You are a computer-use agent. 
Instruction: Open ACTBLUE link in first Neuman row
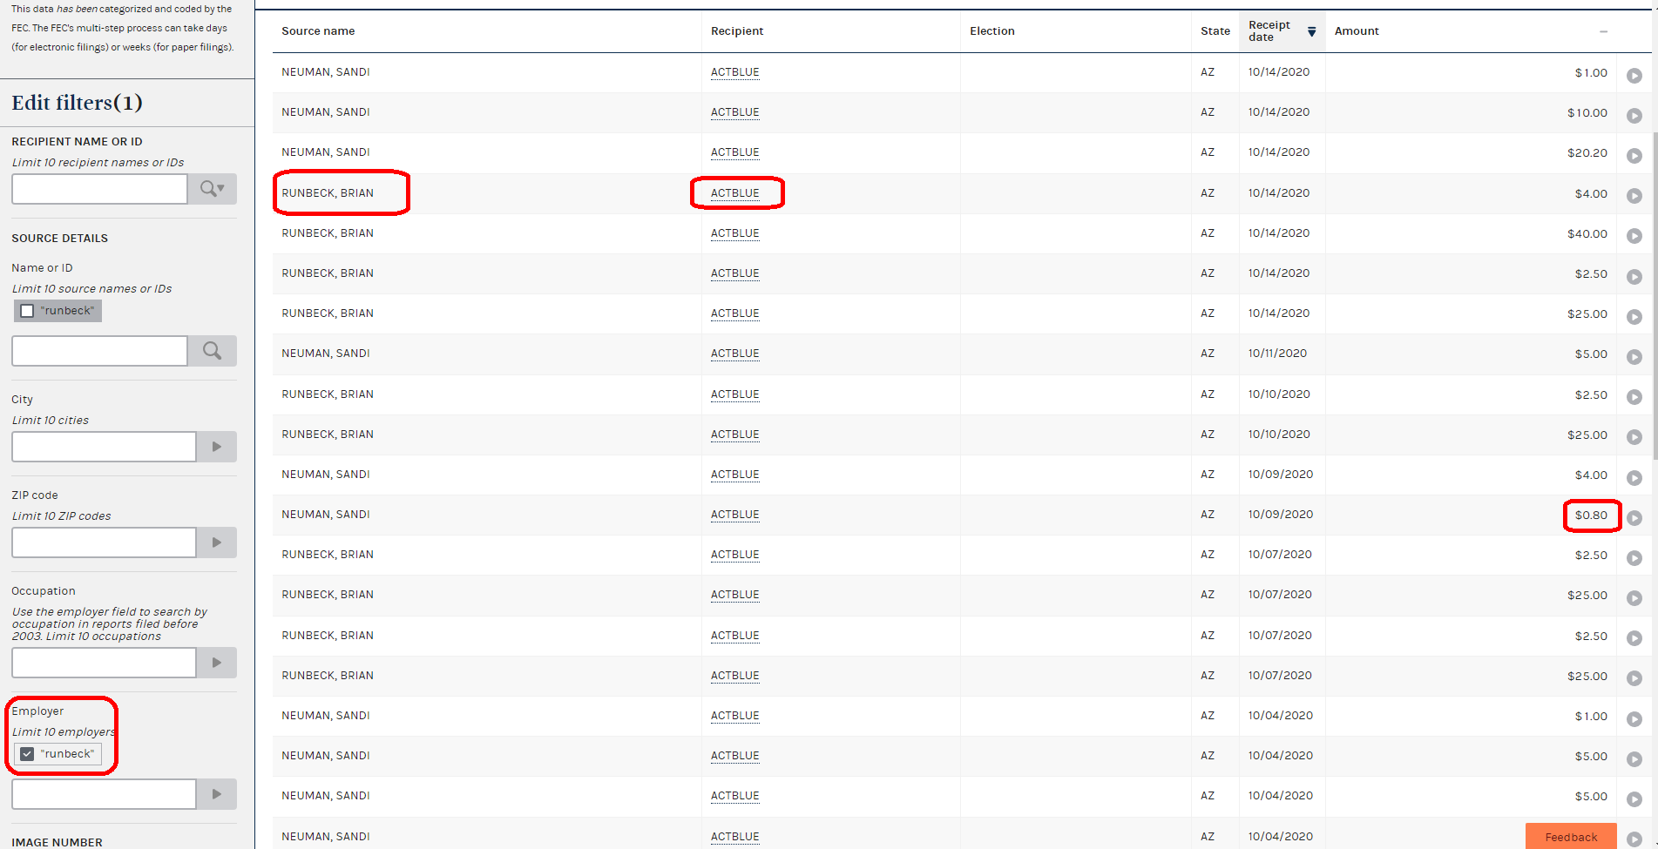point(734,72)
